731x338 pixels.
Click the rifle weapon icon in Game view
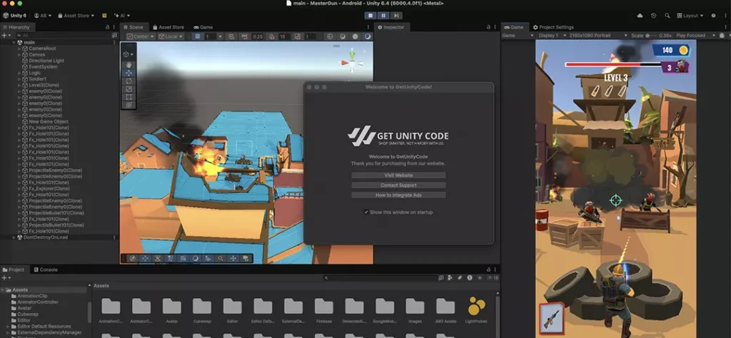click(x=552, y=318)
